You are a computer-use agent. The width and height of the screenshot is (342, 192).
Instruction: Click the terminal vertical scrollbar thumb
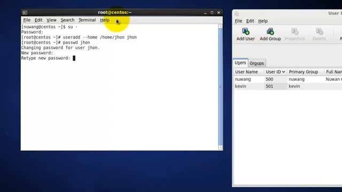[x=220, y=87]
